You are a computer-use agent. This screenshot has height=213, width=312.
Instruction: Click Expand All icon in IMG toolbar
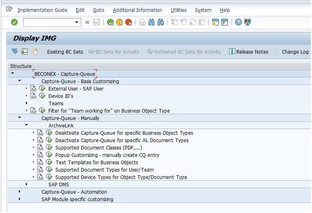(15, 52)
